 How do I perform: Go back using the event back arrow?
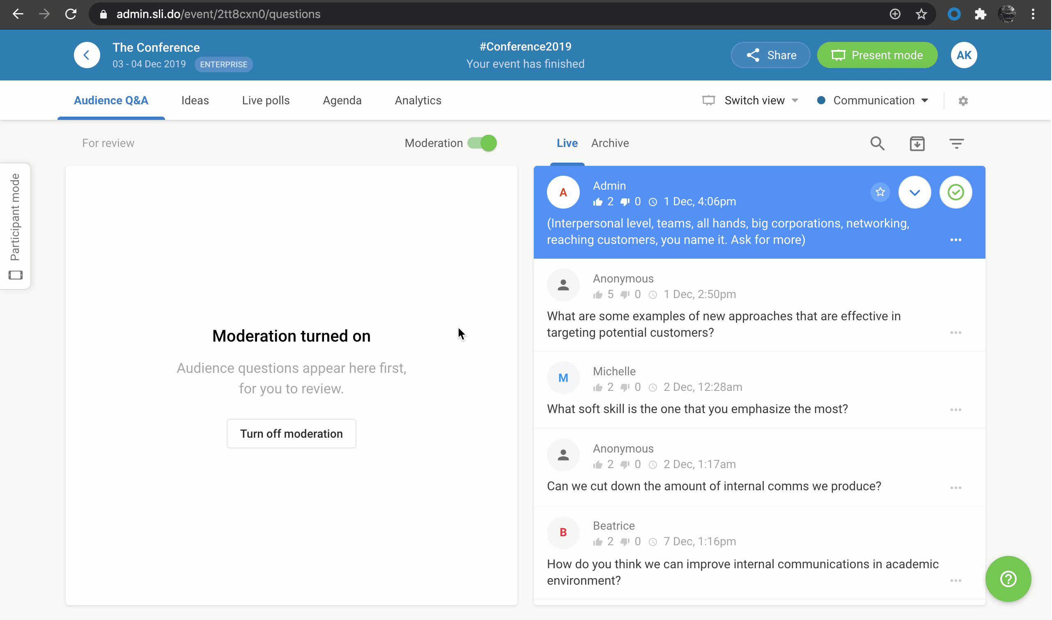pyautogui.click(x=87, y=55)
